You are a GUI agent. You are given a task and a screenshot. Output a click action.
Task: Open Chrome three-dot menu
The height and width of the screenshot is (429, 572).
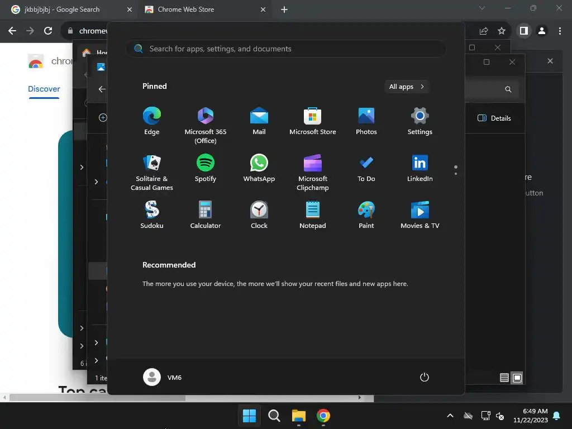(x=560, y=31)
